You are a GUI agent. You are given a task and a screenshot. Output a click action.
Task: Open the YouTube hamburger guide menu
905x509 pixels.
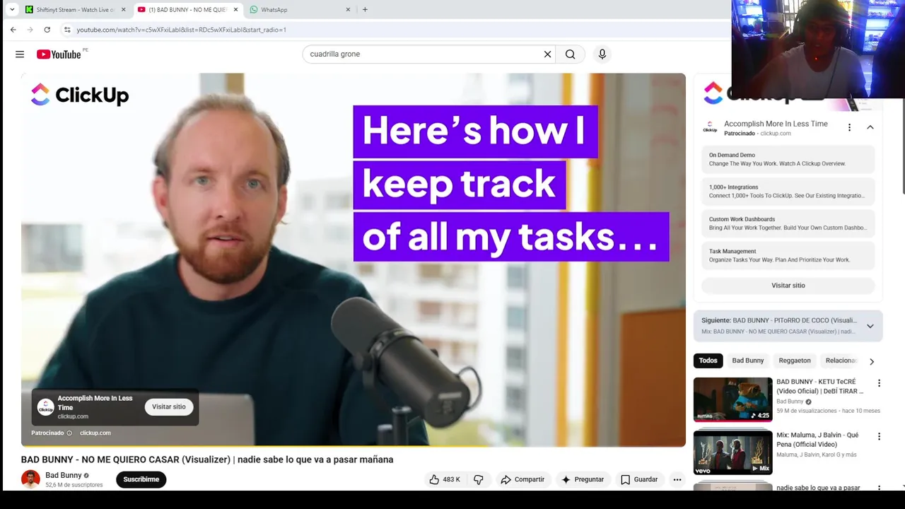click(20, 54)
